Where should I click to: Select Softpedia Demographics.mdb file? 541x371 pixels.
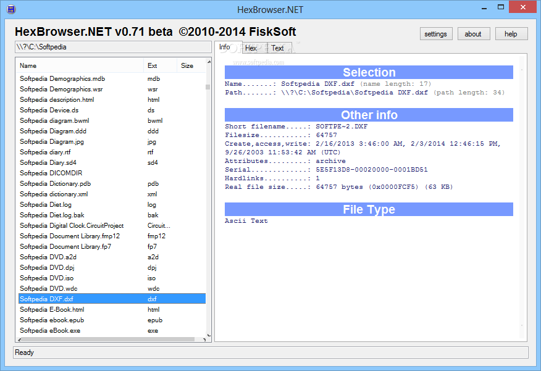pos(112,78)
